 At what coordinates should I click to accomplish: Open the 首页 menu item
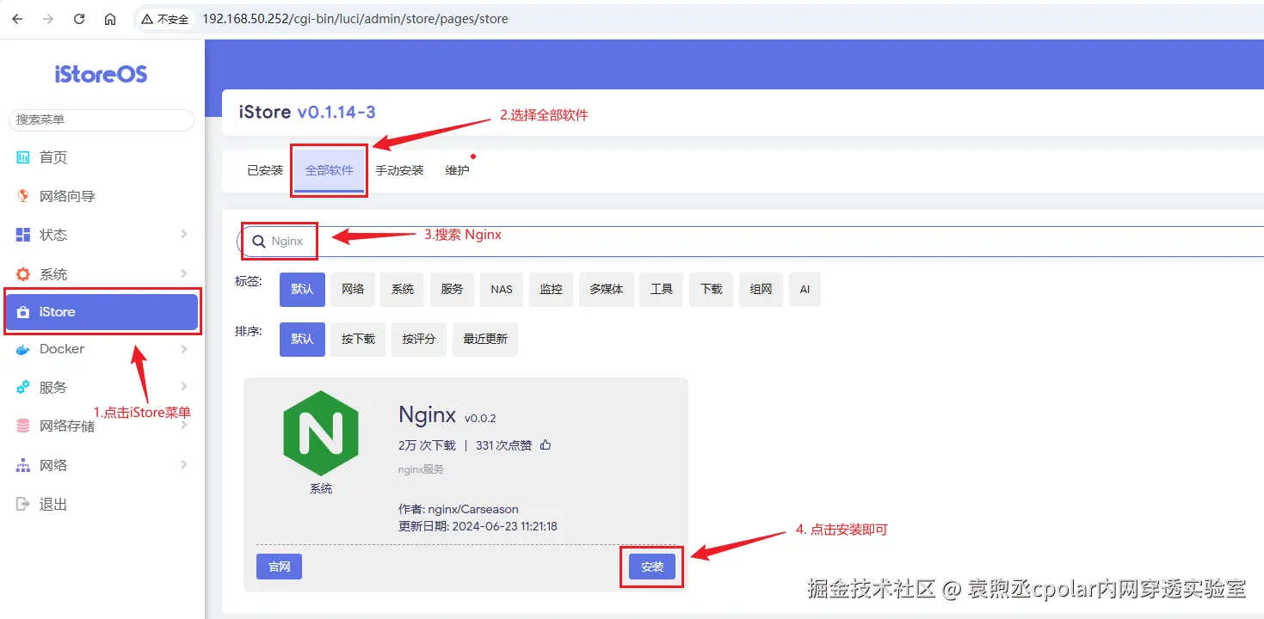[102, 157]
